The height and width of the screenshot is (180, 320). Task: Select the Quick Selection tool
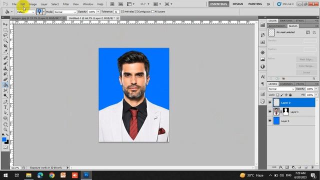[5, 40]
